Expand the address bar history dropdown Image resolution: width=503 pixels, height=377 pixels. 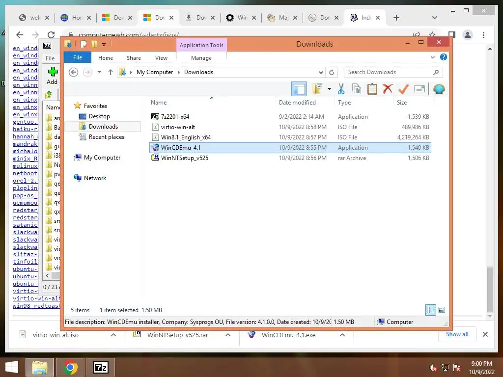click(320, 73)
